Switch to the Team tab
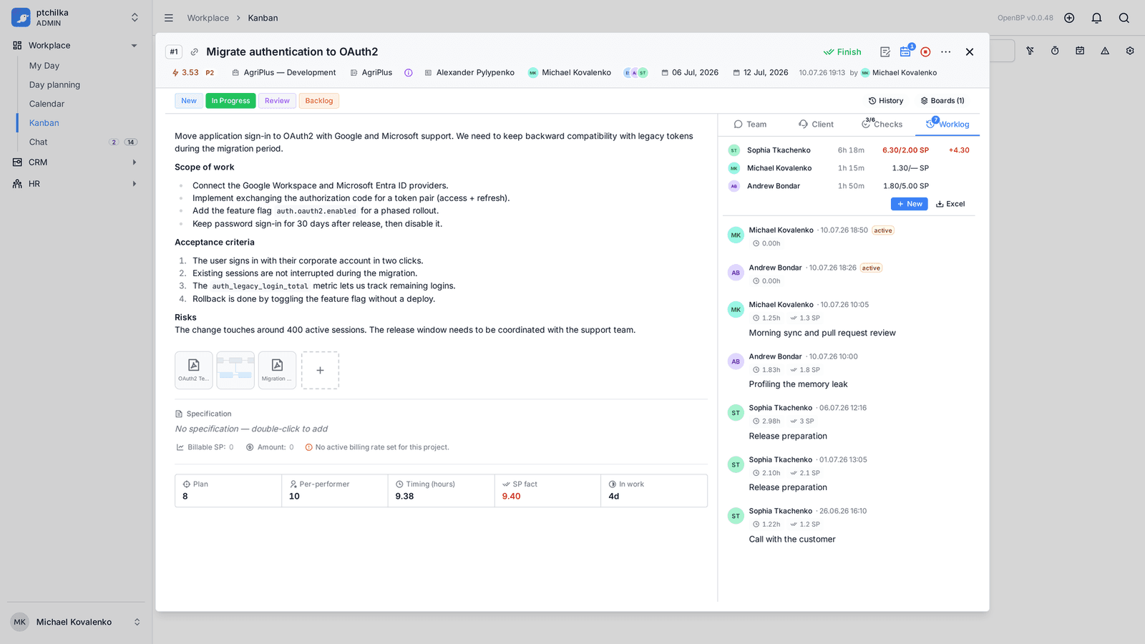1145x644 pixels. [x=750, y=125]
